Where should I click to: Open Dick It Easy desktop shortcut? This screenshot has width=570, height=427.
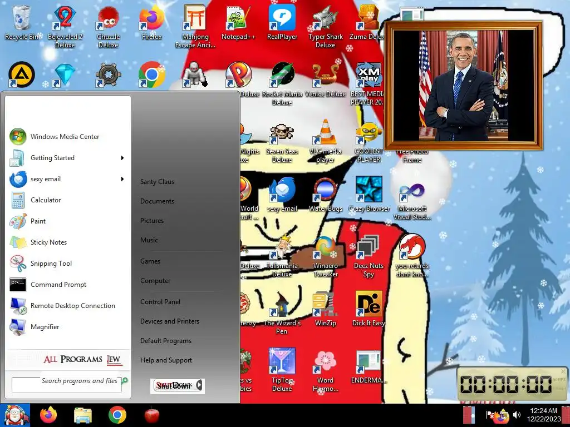pyautogui.click(x=368, y=310)
